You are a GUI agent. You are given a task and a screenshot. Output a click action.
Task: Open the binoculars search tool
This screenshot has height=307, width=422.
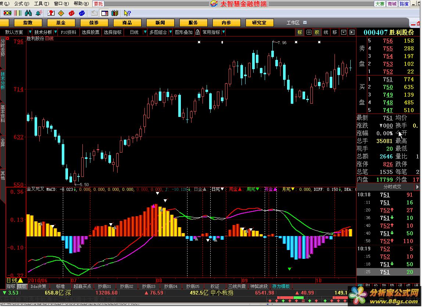click(x=28, y=13)
